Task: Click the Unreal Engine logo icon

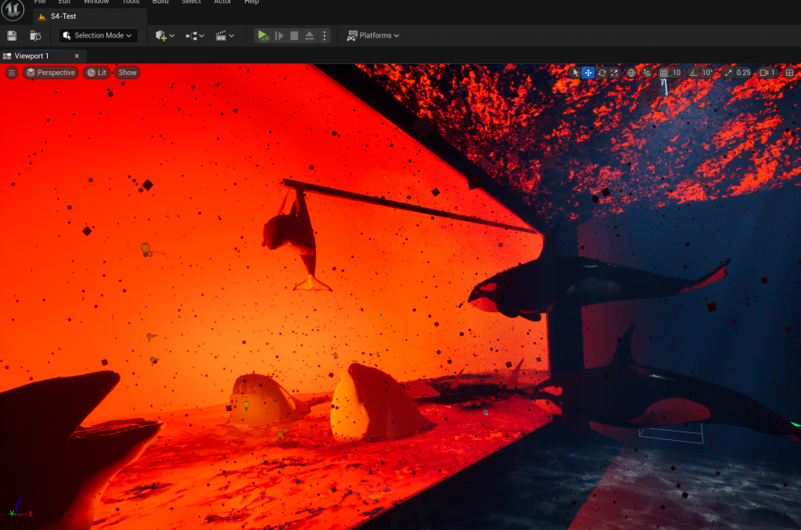Action: pyautogui.click(x=13, y=9)
